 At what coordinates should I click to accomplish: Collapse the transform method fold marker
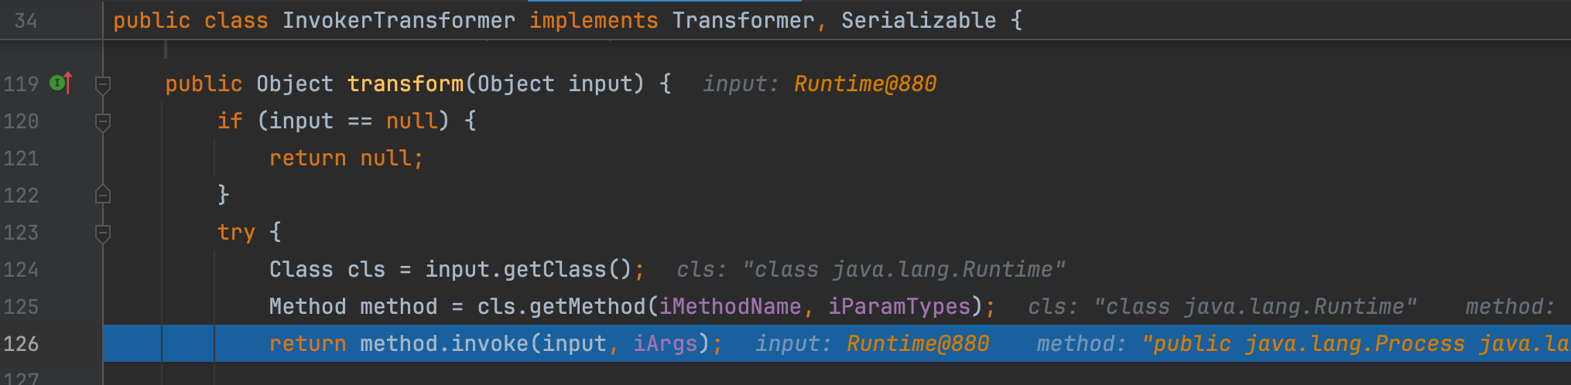pos(102,83)
